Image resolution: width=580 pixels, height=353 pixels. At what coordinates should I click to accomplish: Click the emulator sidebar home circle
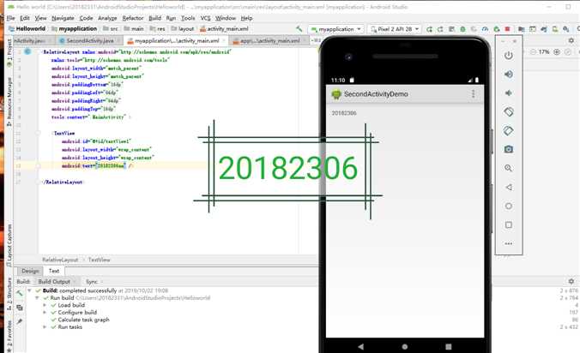pos(509,206)
